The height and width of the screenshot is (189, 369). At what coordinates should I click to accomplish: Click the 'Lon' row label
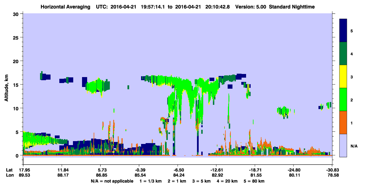9,175
